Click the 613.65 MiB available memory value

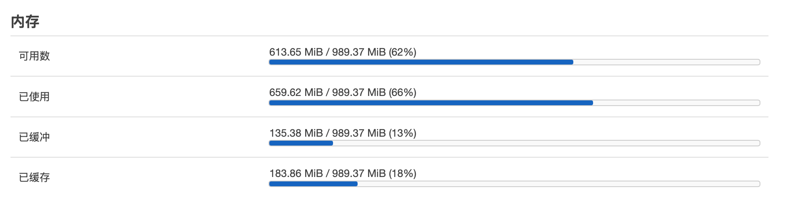pos(296,52)
